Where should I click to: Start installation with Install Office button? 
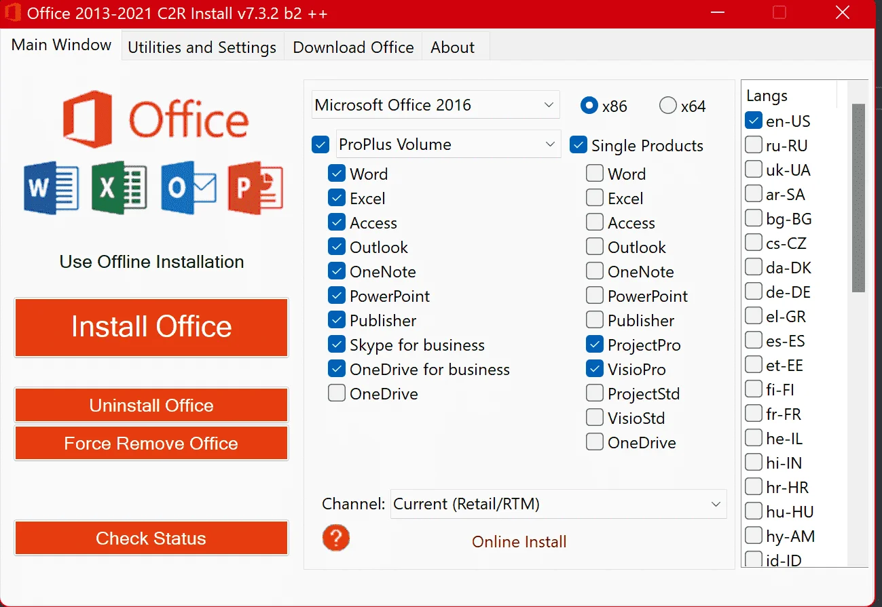point(151,327)
